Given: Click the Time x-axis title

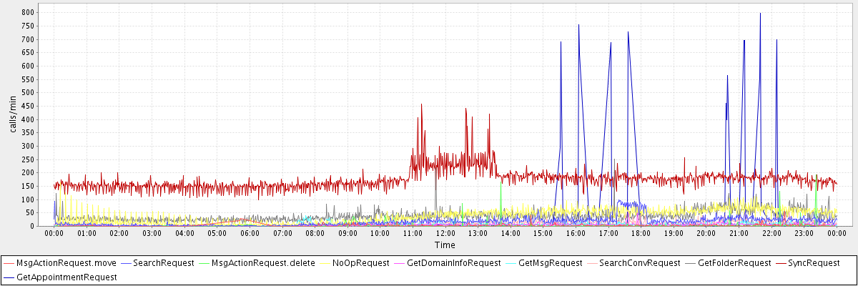Looking at the screenshot, I should point(444,245).
